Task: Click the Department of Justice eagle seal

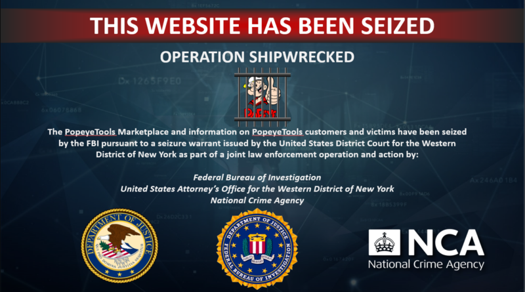Action: (x=119, y=246)
